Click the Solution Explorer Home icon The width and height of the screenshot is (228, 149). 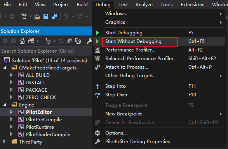(x=22, y=41)
